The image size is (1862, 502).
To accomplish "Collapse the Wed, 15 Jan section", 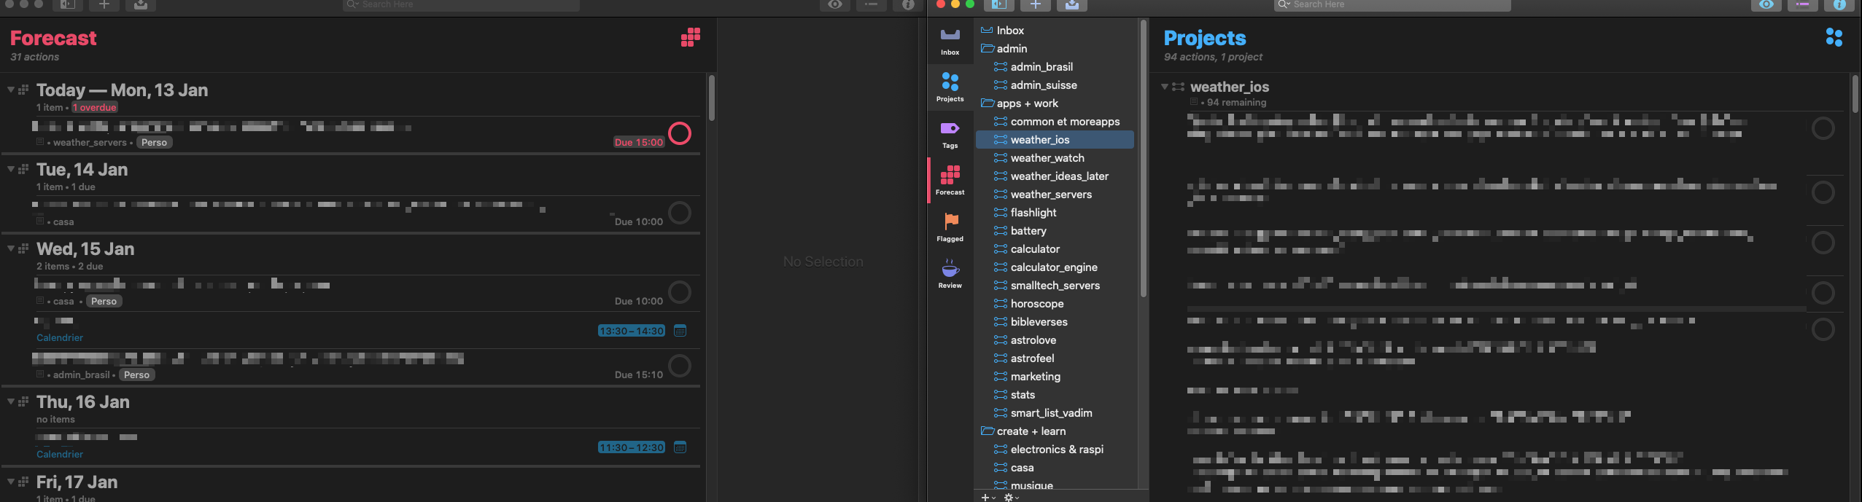I will coord(11,248).
